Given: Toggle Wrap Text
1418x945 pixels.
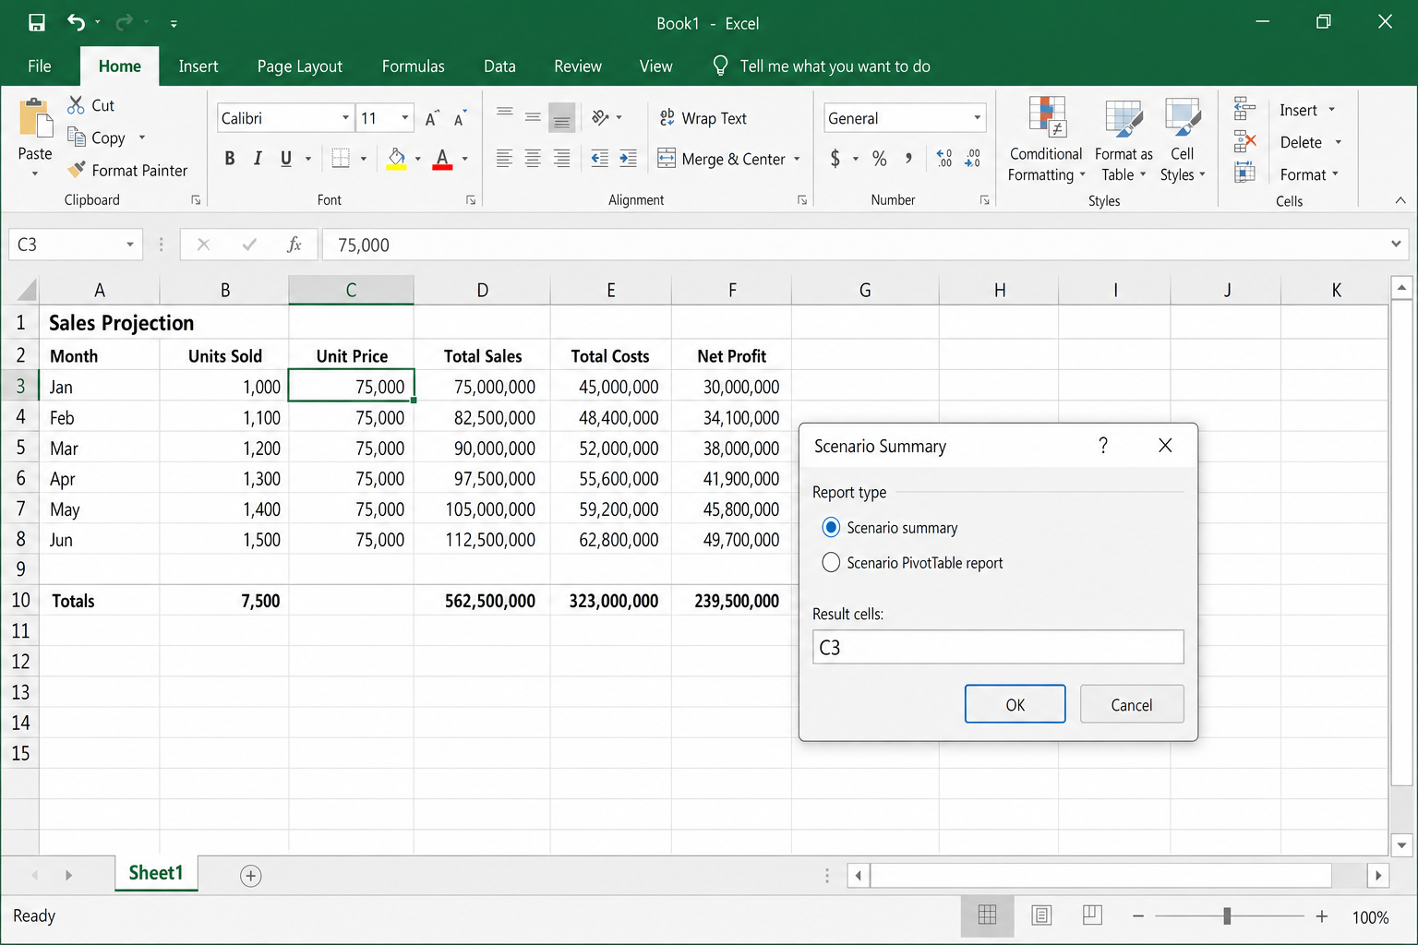Looking at the screenshot, I should (703, 118).
